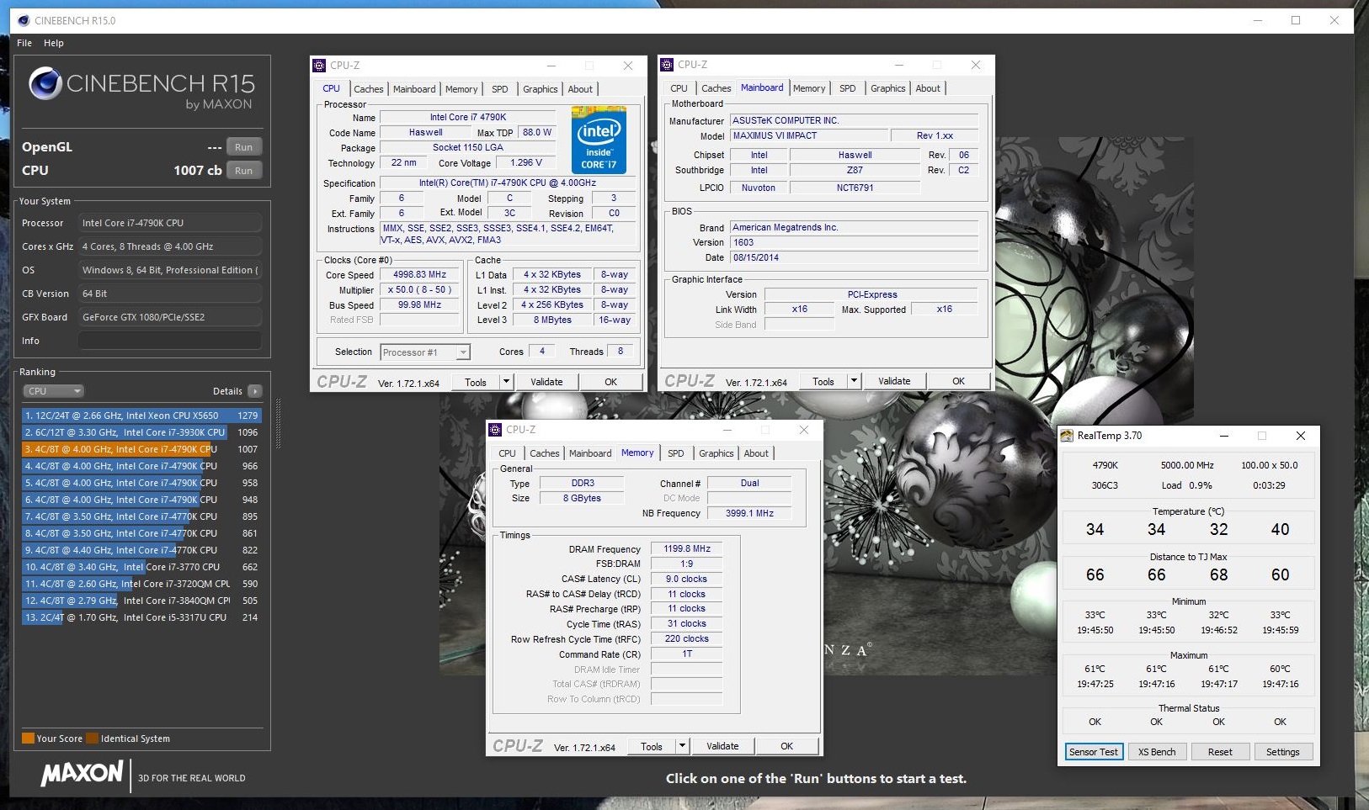
Task: Open RealTemp Settings
Action: click(x=1283, y=752)
